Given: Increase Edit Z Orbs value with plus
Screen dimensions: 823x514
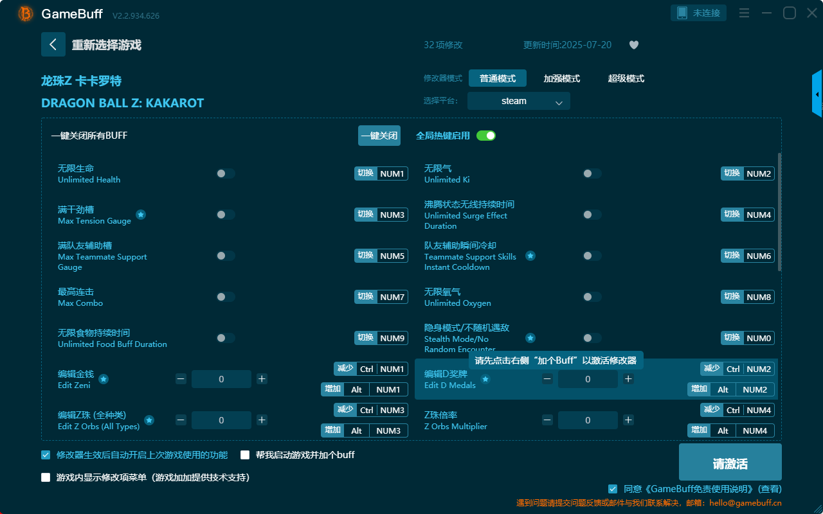Looking at the screenshot, I should coord(262,420).
